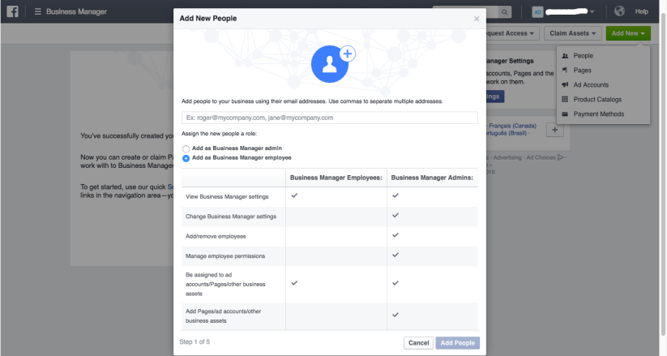Click the Ad Accounts megaphone icon
Image resolution: width=667 pixels, height=356 pixels.
tap(565, 85)
